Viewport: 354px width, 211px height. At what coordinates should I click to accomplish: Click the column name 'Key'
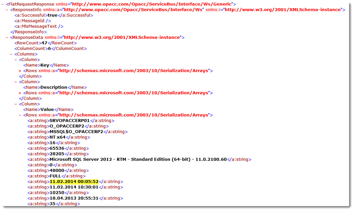[45, 65]
